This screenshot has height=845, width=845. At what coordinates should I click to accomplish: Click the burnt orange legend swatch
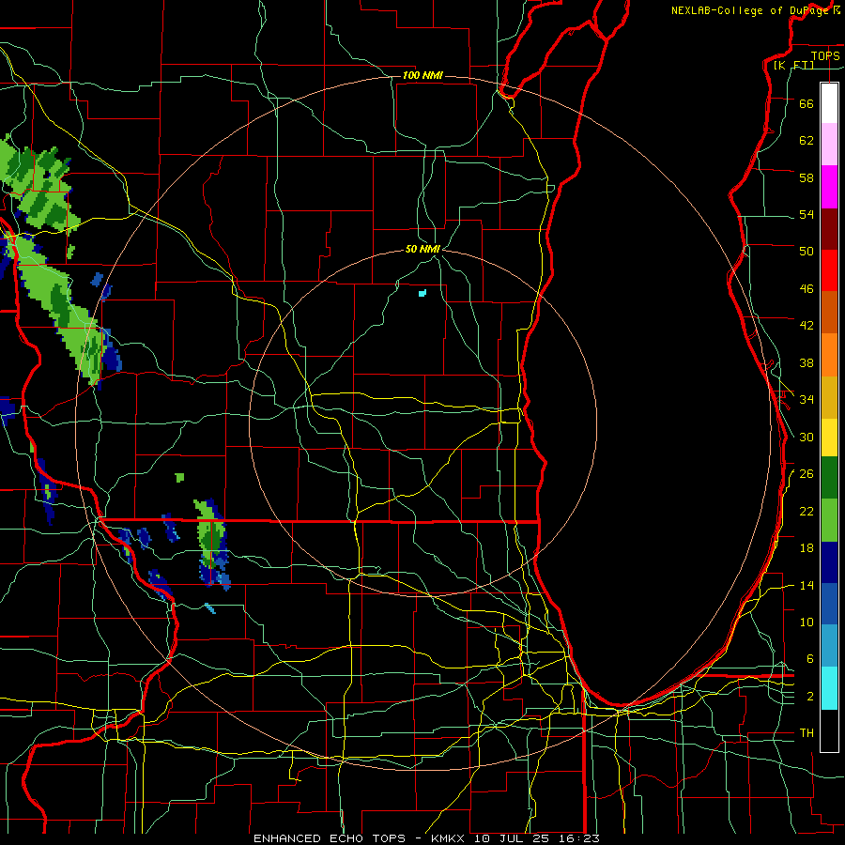click(829, 312)
